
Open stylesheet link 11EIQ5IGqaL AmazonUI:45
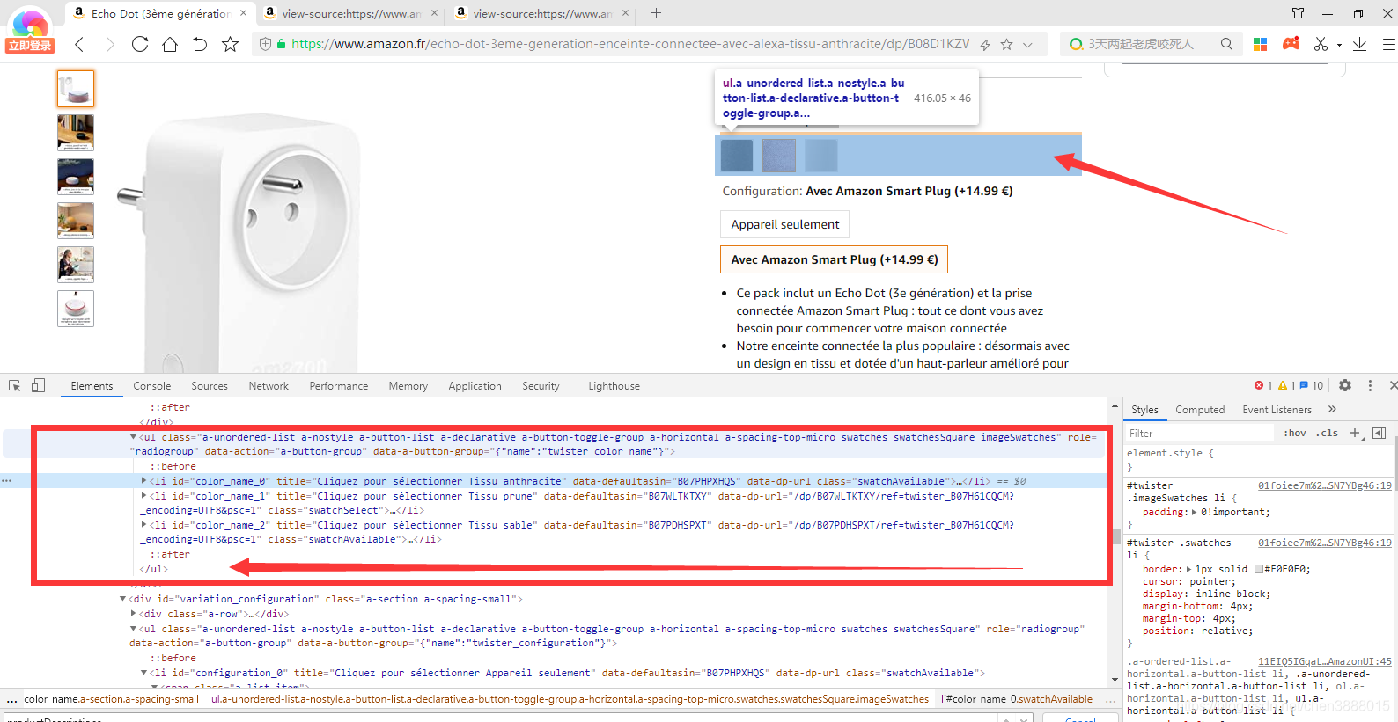1324,661
